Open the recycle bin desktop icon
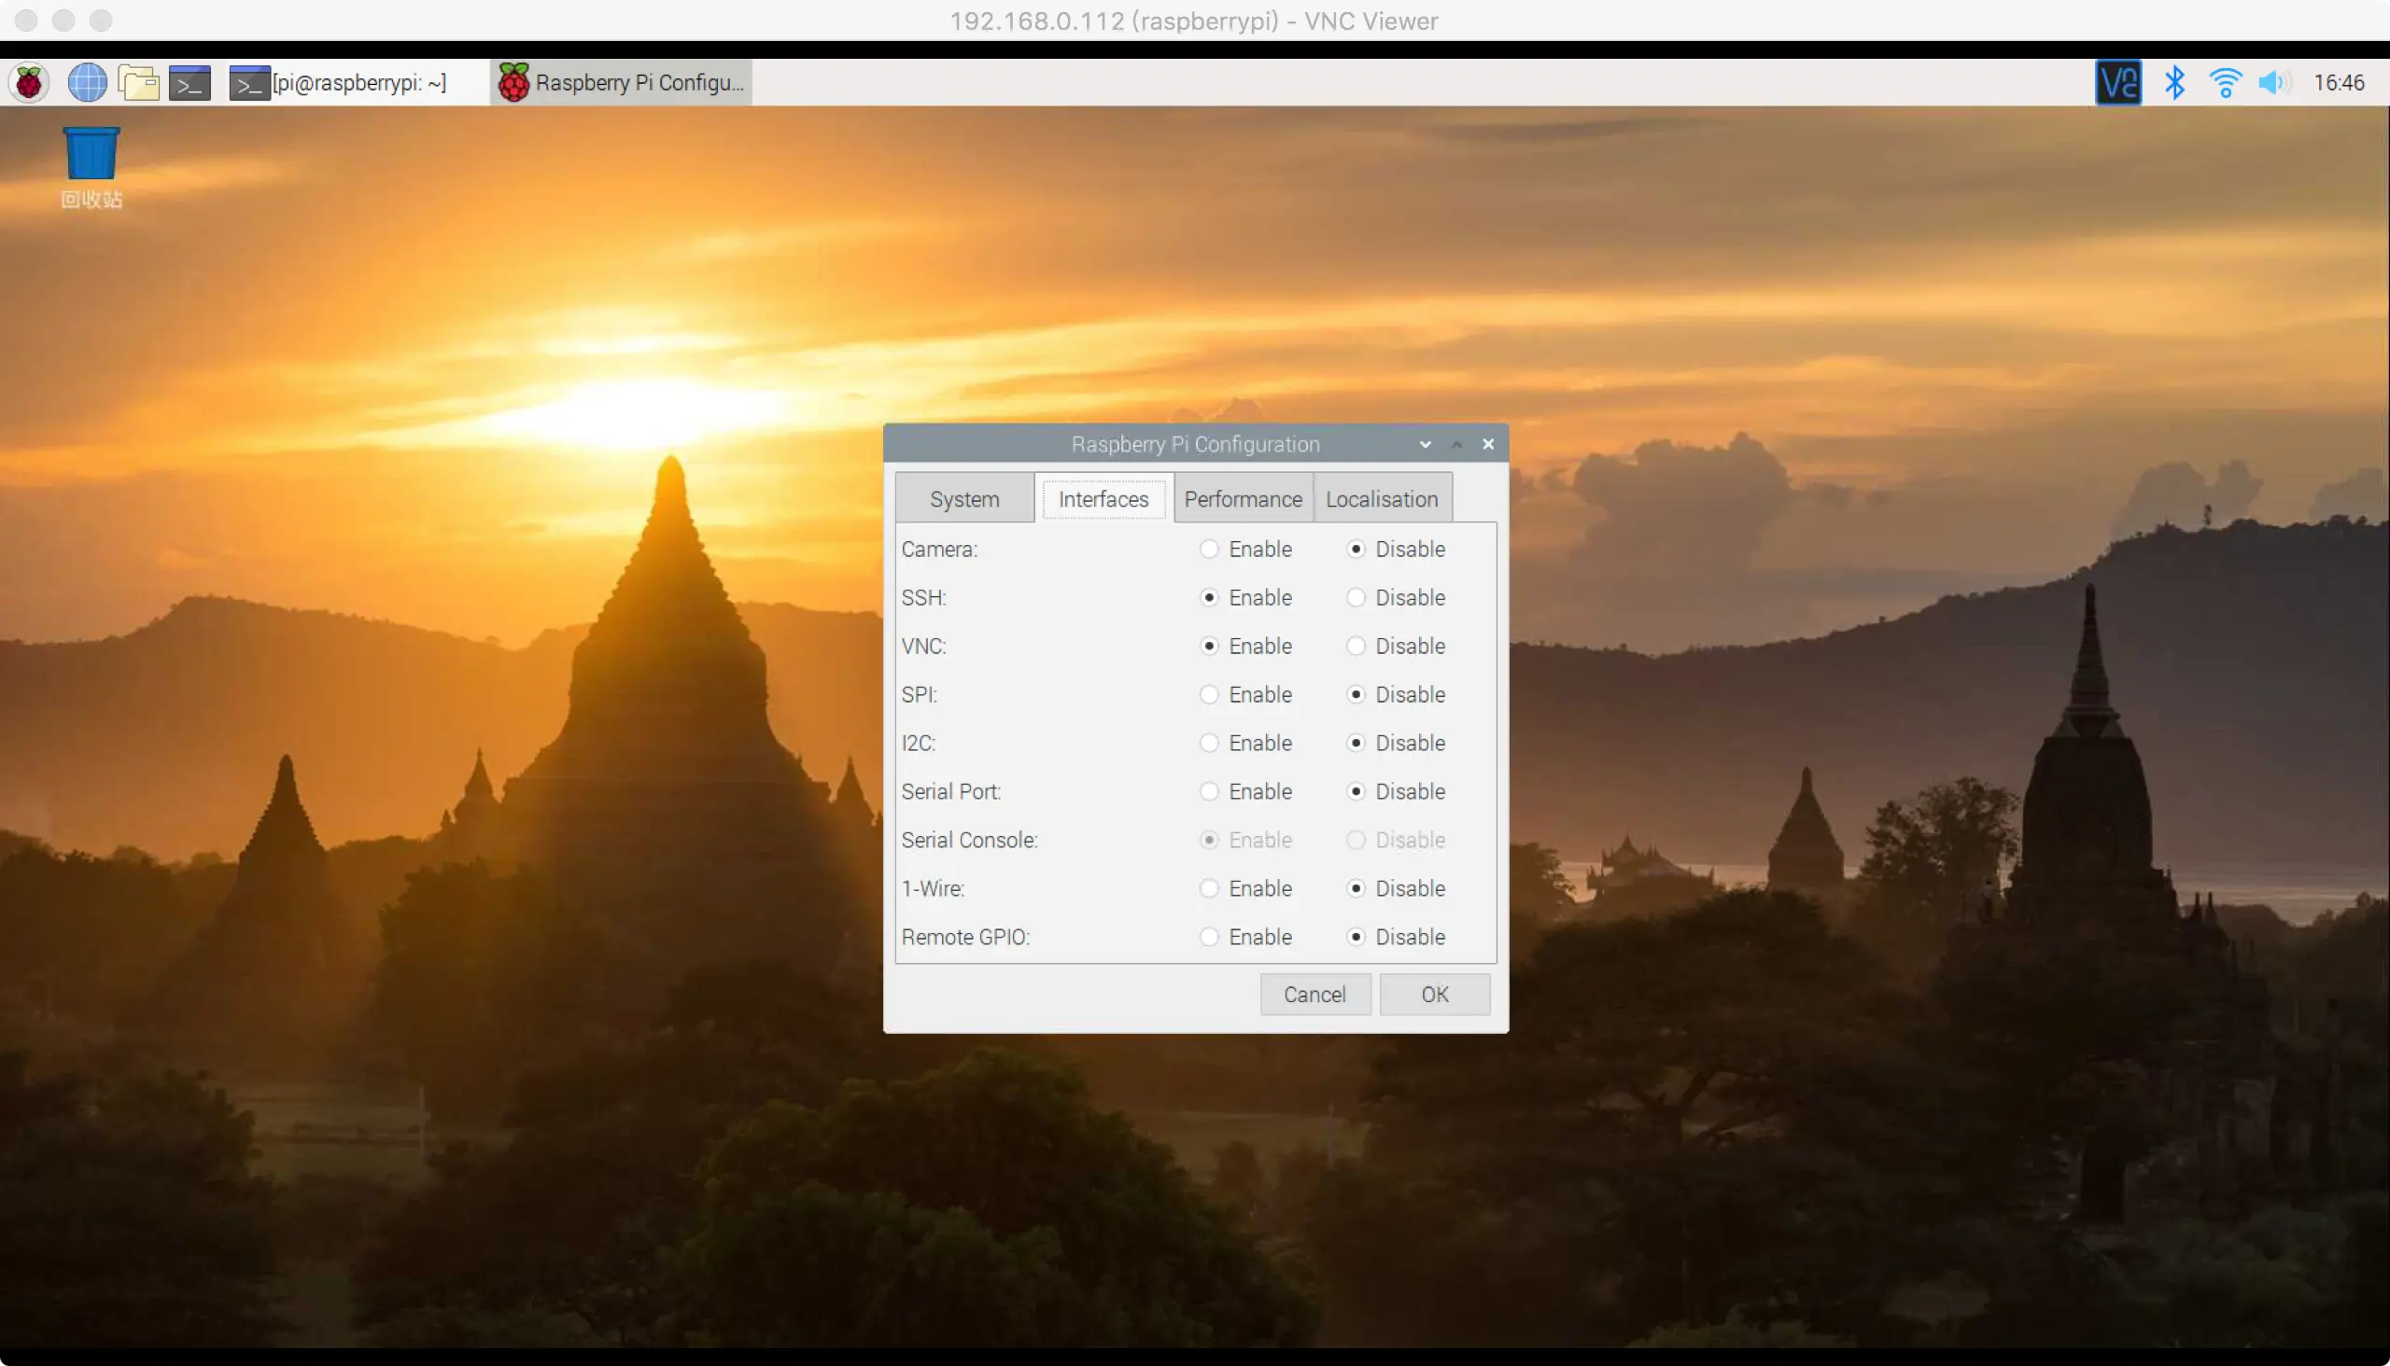The image size is (2390, 1366). point(91,155)
